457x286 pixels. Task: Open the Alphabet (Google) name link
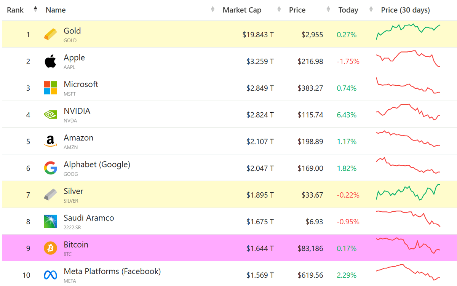pyautogui.click(x=97, y=165)
